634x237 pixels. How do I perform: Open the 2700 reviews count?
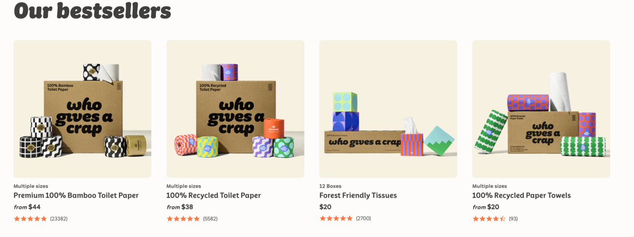(x=364, y=218)
